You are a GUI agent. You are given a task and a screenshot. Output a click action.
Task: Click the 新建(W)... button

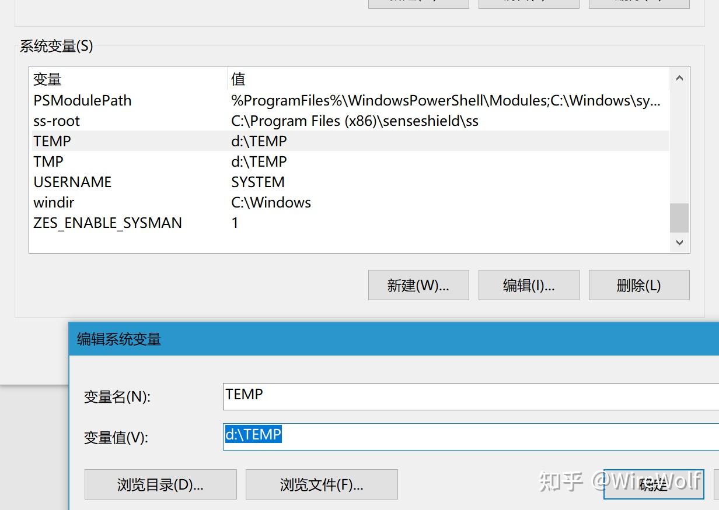coord(418,285)
